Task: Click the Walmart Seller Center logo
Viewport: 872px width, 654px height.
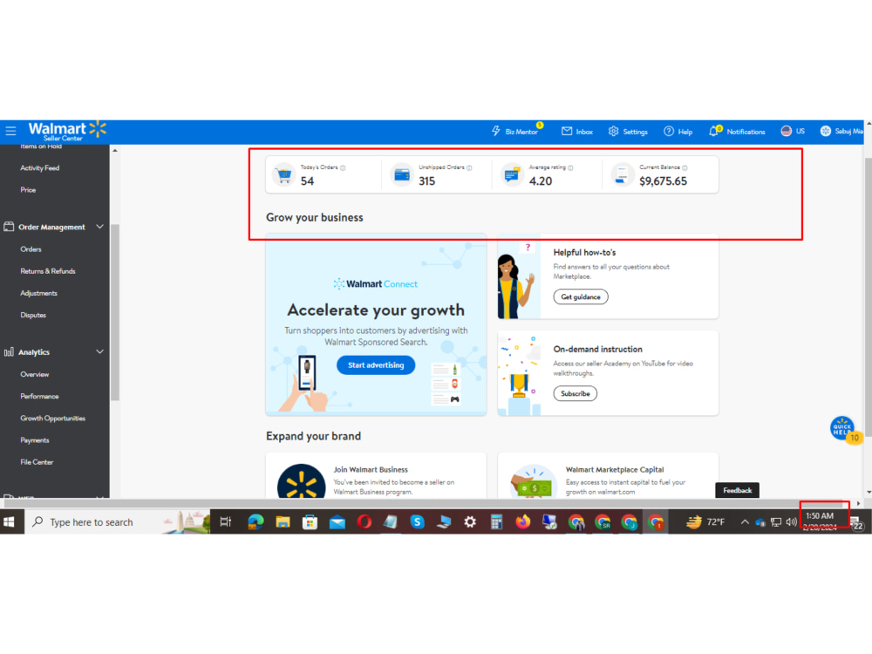Action: 67,131
